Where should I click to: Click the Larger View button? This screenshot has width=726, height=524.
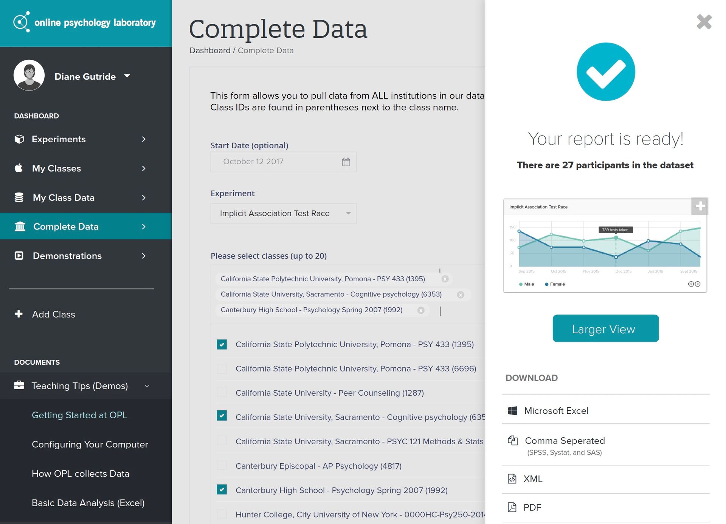pyautogui.click(x=605, y=329)
